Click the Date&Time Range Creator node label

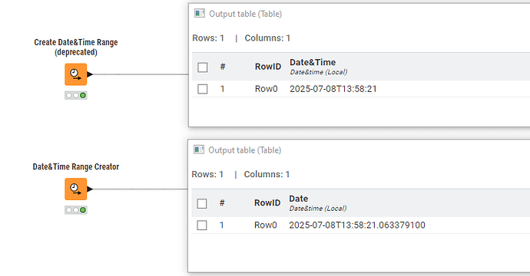click(76, 166)
